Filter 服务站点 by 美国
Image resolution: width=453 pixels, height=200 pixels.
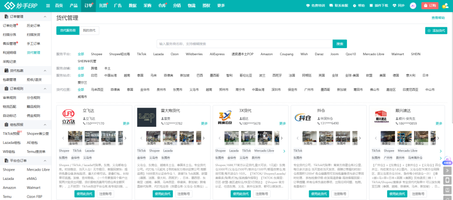[x=383, y=75]
